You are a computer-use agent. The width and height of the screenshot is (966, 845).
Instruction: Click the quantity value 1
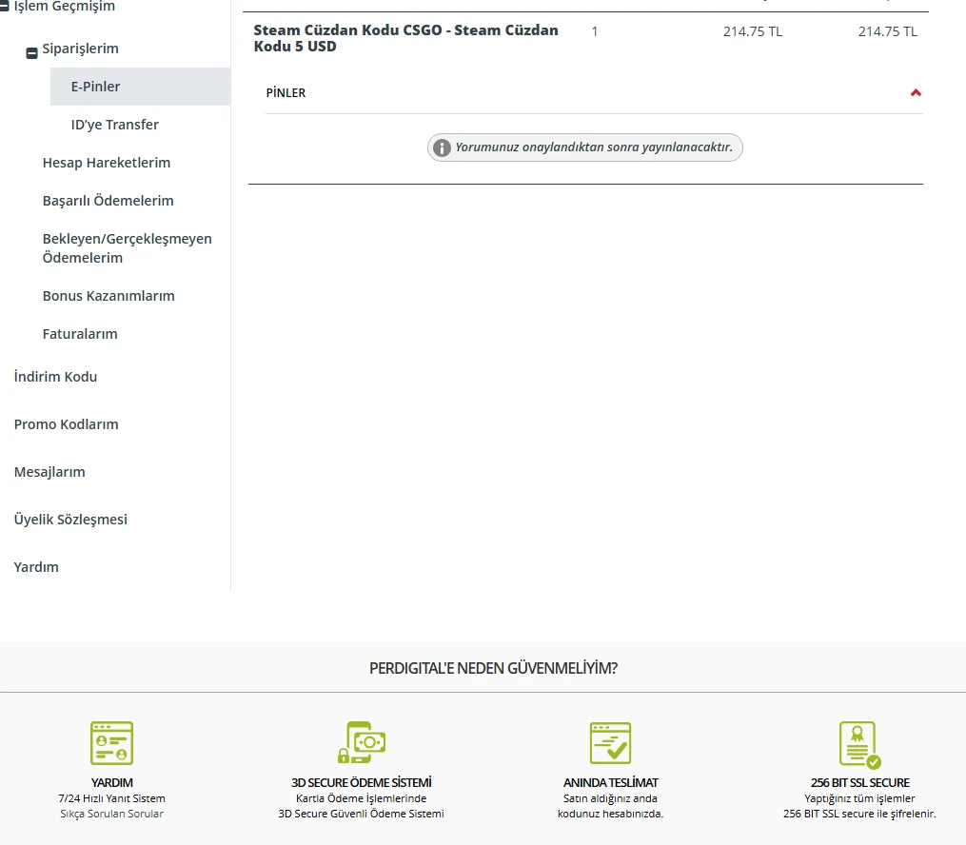595,31
